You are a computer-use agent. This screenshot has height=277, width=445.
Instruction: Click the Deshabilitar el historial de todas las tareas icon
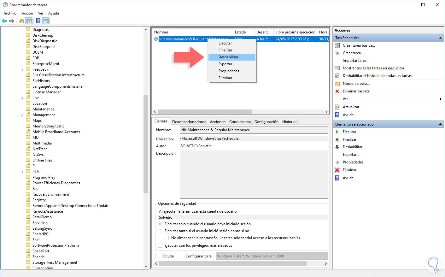pyautogui.click(x=337, y=76)
